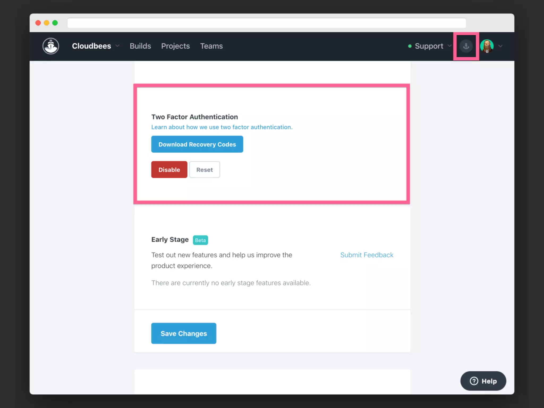Expand the user account chevron
The image size is (544, 408).
tap(500, 46)
